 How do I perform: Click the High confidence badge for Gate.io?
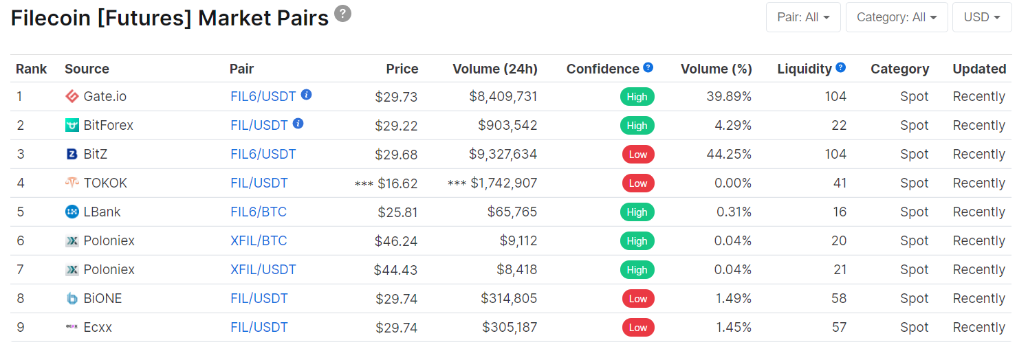[x=637, y=97]
